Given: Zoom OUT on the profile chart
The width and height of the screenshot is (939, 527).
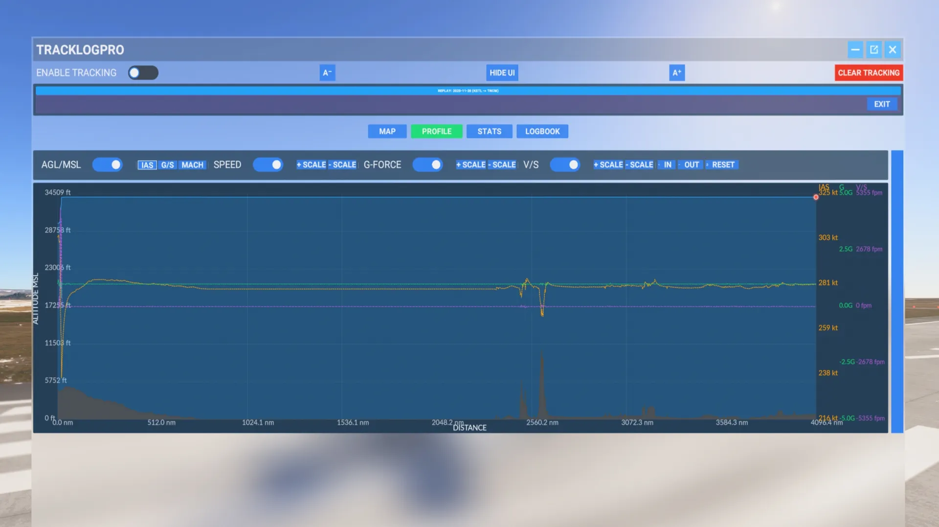Looking at the screenshot, I should 691,165.
